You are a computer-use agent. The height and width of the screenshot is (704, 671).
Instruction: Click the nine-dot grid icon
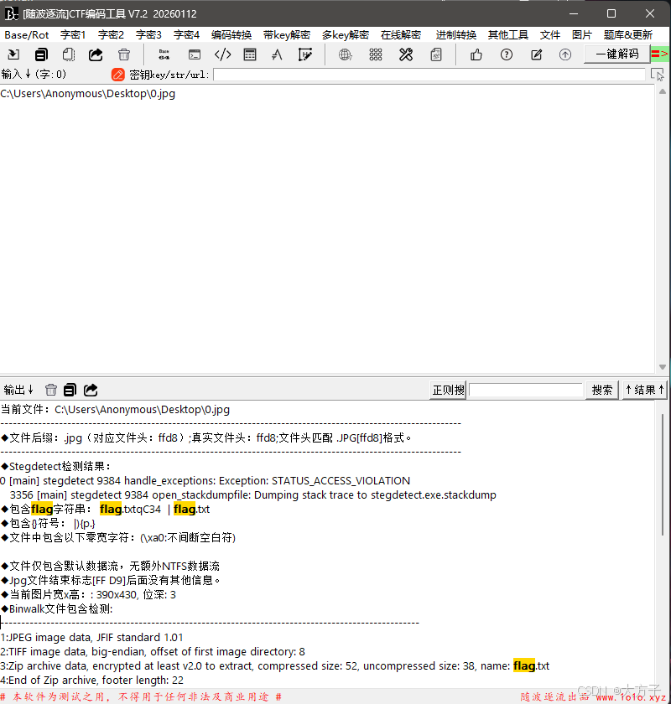click(x=375, y=54)
